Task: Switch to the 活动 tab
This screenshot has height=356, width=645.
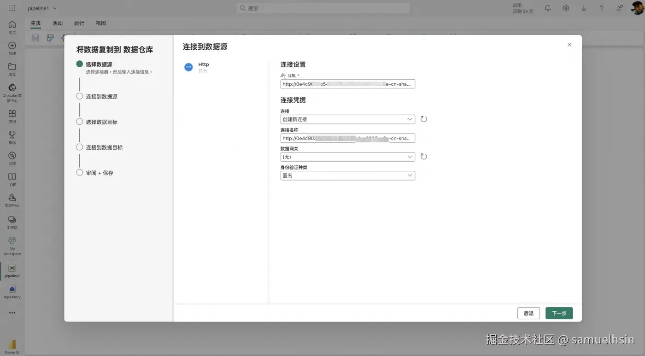Action: (x=57, y=23)
